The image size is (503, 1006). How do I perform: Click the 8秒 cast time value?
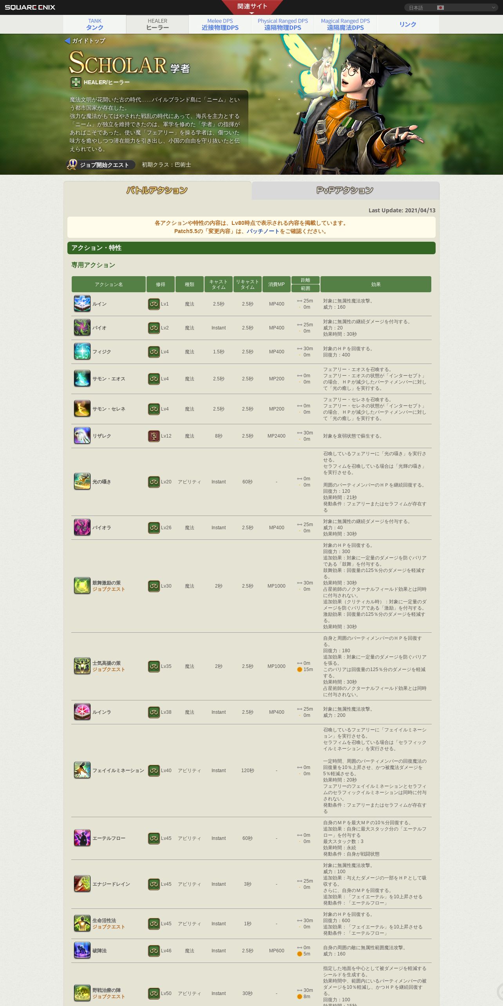(x=219, y=436)
